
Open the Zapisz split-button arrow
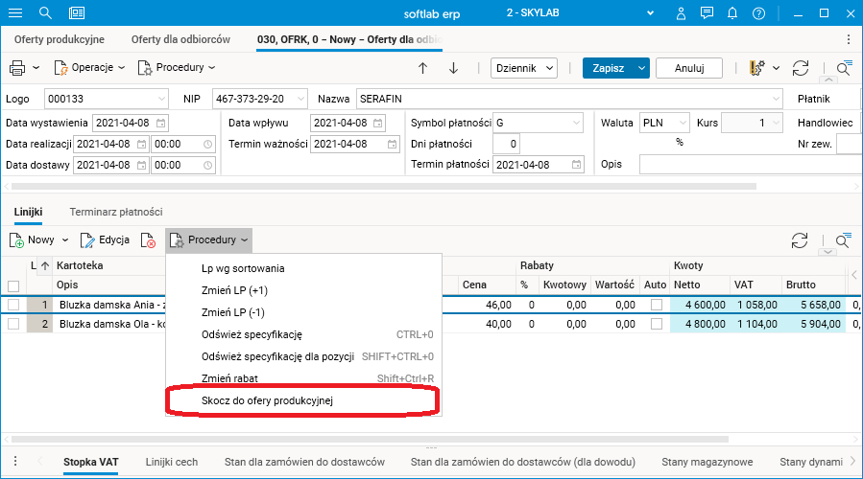coord(642,68)
